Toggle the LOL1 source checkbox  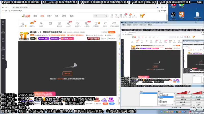pyautogui.click(x=159, y=98)
